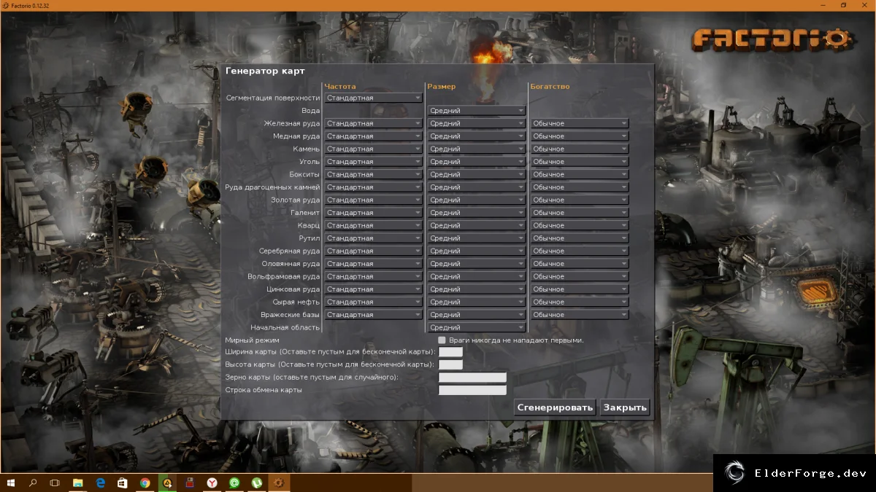
Task: Open Windows Store from taskbar
Action: coord(123,483)
